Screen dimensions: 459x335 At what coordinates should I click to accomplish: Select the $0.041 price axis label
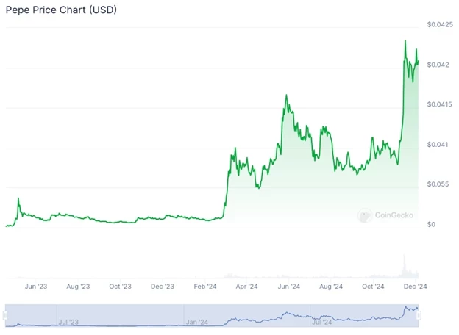click(439, 144)
